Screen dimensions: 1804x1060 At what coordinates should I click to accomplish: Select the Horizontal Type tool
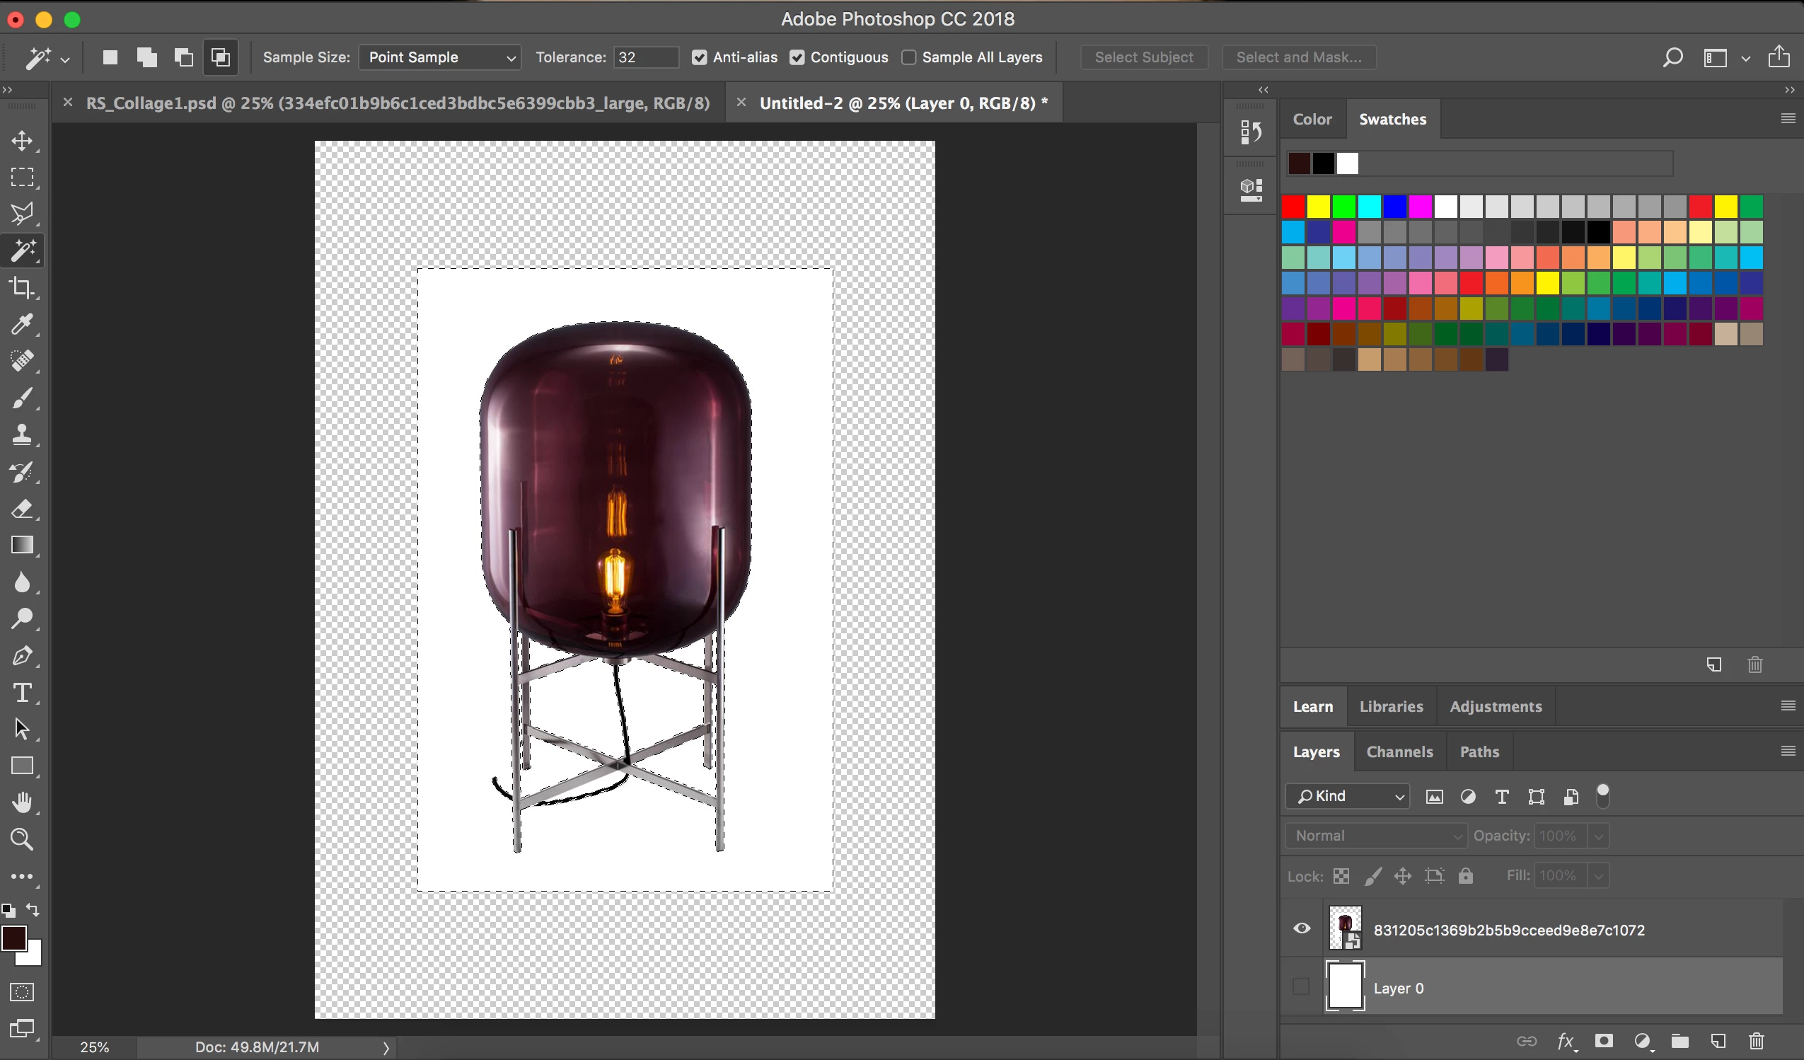pyautogui.click(x=22, y=693)
